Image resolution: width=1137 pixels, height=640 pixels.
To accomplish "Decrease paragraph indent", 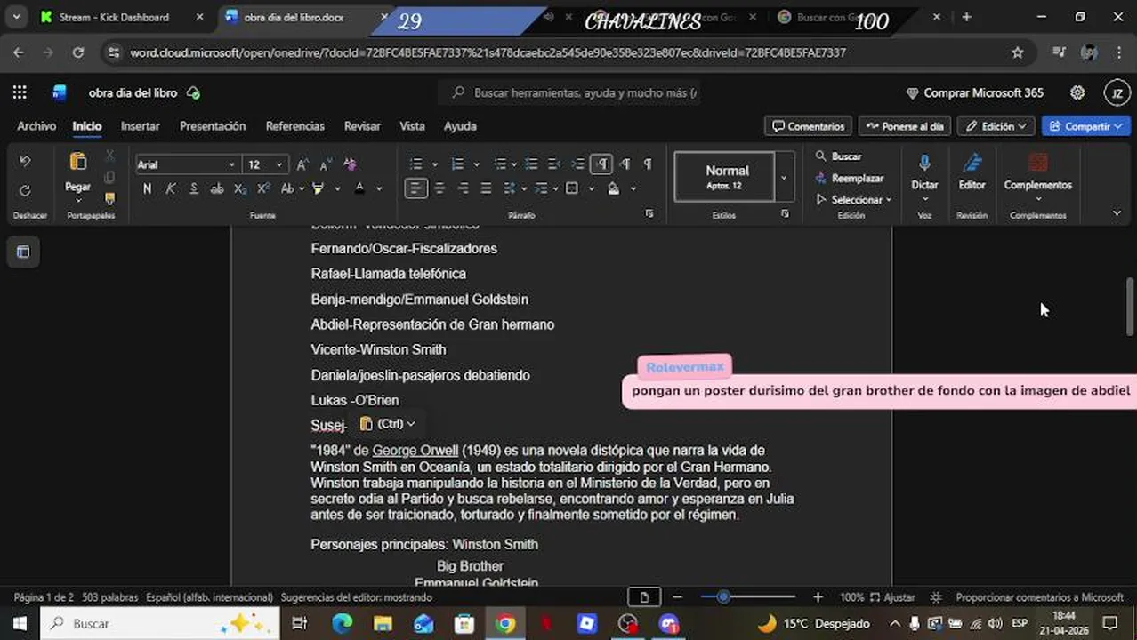I will 554,164.
